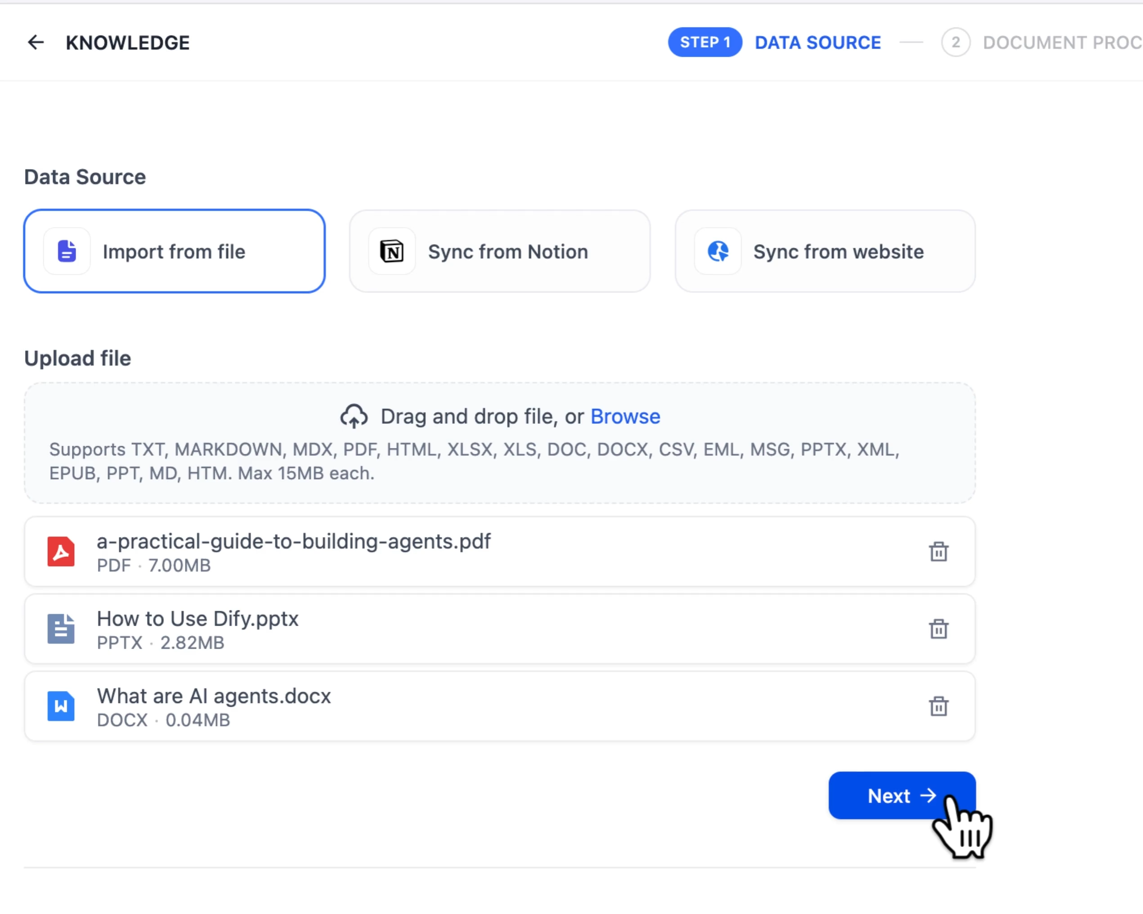
Task: Click the back arrow next to KNOWLEDGE
Action: (36, 42)
